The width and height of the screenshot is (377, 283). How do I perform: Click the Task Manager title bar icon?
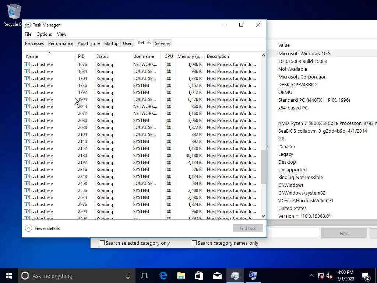click(28, 25)
